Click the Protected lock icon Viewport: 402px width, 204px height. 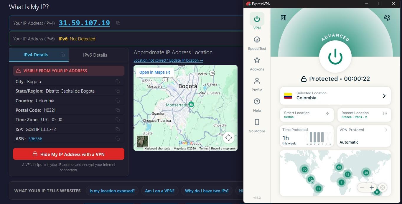(304, 79)
